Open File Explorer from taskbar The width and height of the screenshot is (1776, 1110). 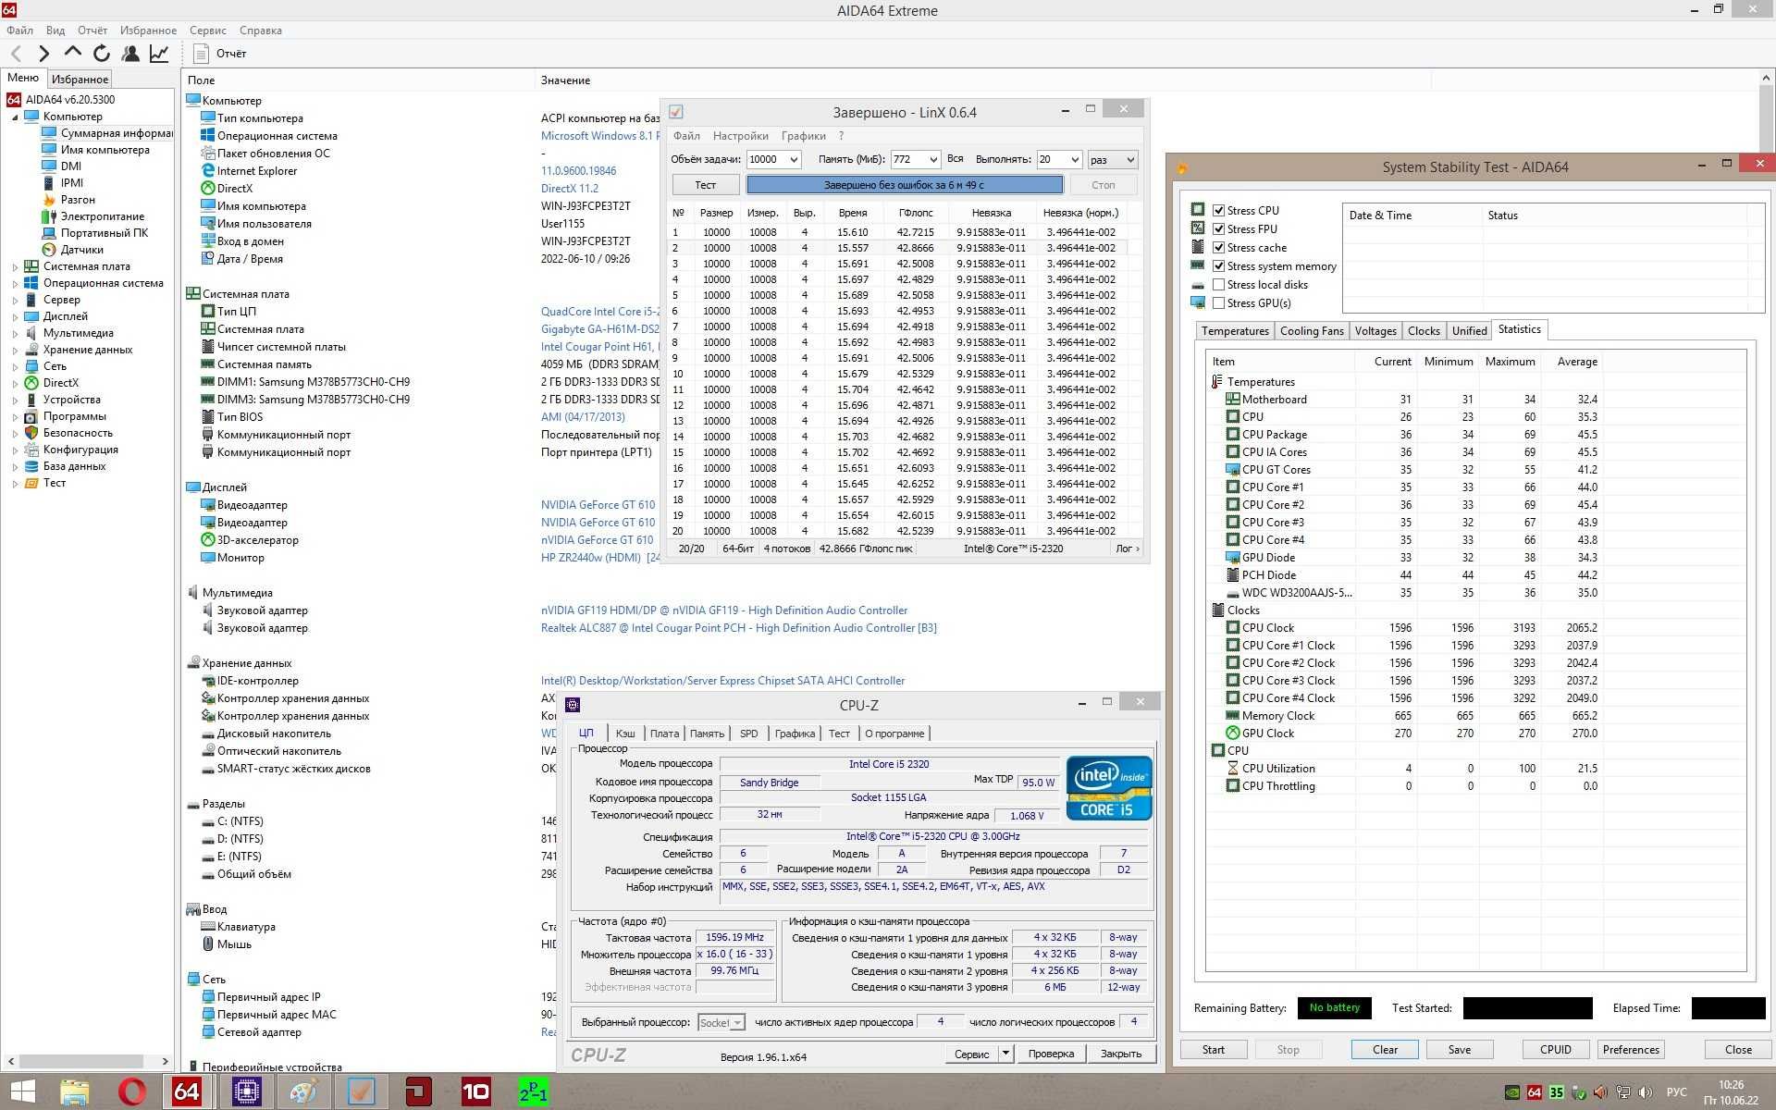[x=75, y=1091]
